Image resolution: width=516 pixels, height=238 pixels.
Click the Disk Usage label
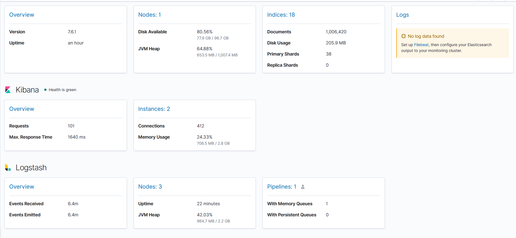(279, 43)
